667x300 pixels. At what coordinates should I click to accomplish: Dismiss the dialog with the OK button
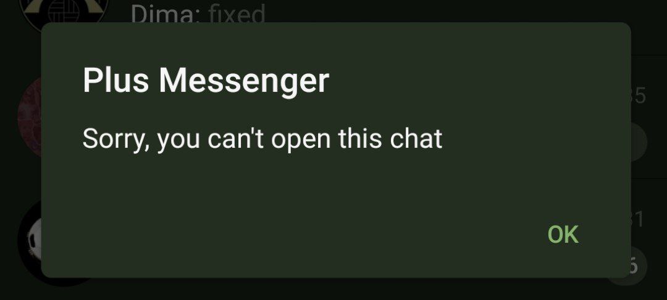pos(563,235)
